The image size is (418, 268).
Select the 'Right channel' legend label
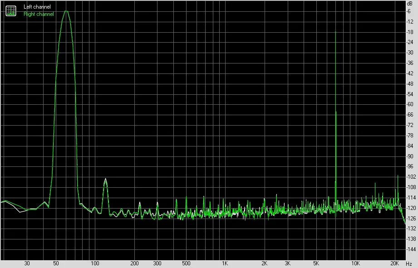coord(39,14)
